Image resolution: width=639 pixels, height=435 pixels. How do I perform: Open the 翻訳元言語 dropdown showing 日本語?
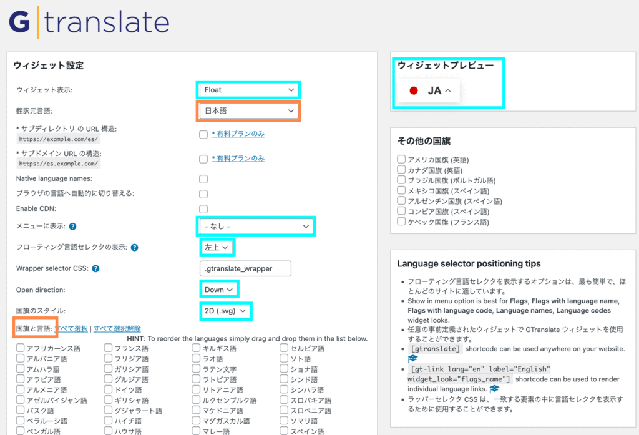pyautogui.click(x=248, y=111)
